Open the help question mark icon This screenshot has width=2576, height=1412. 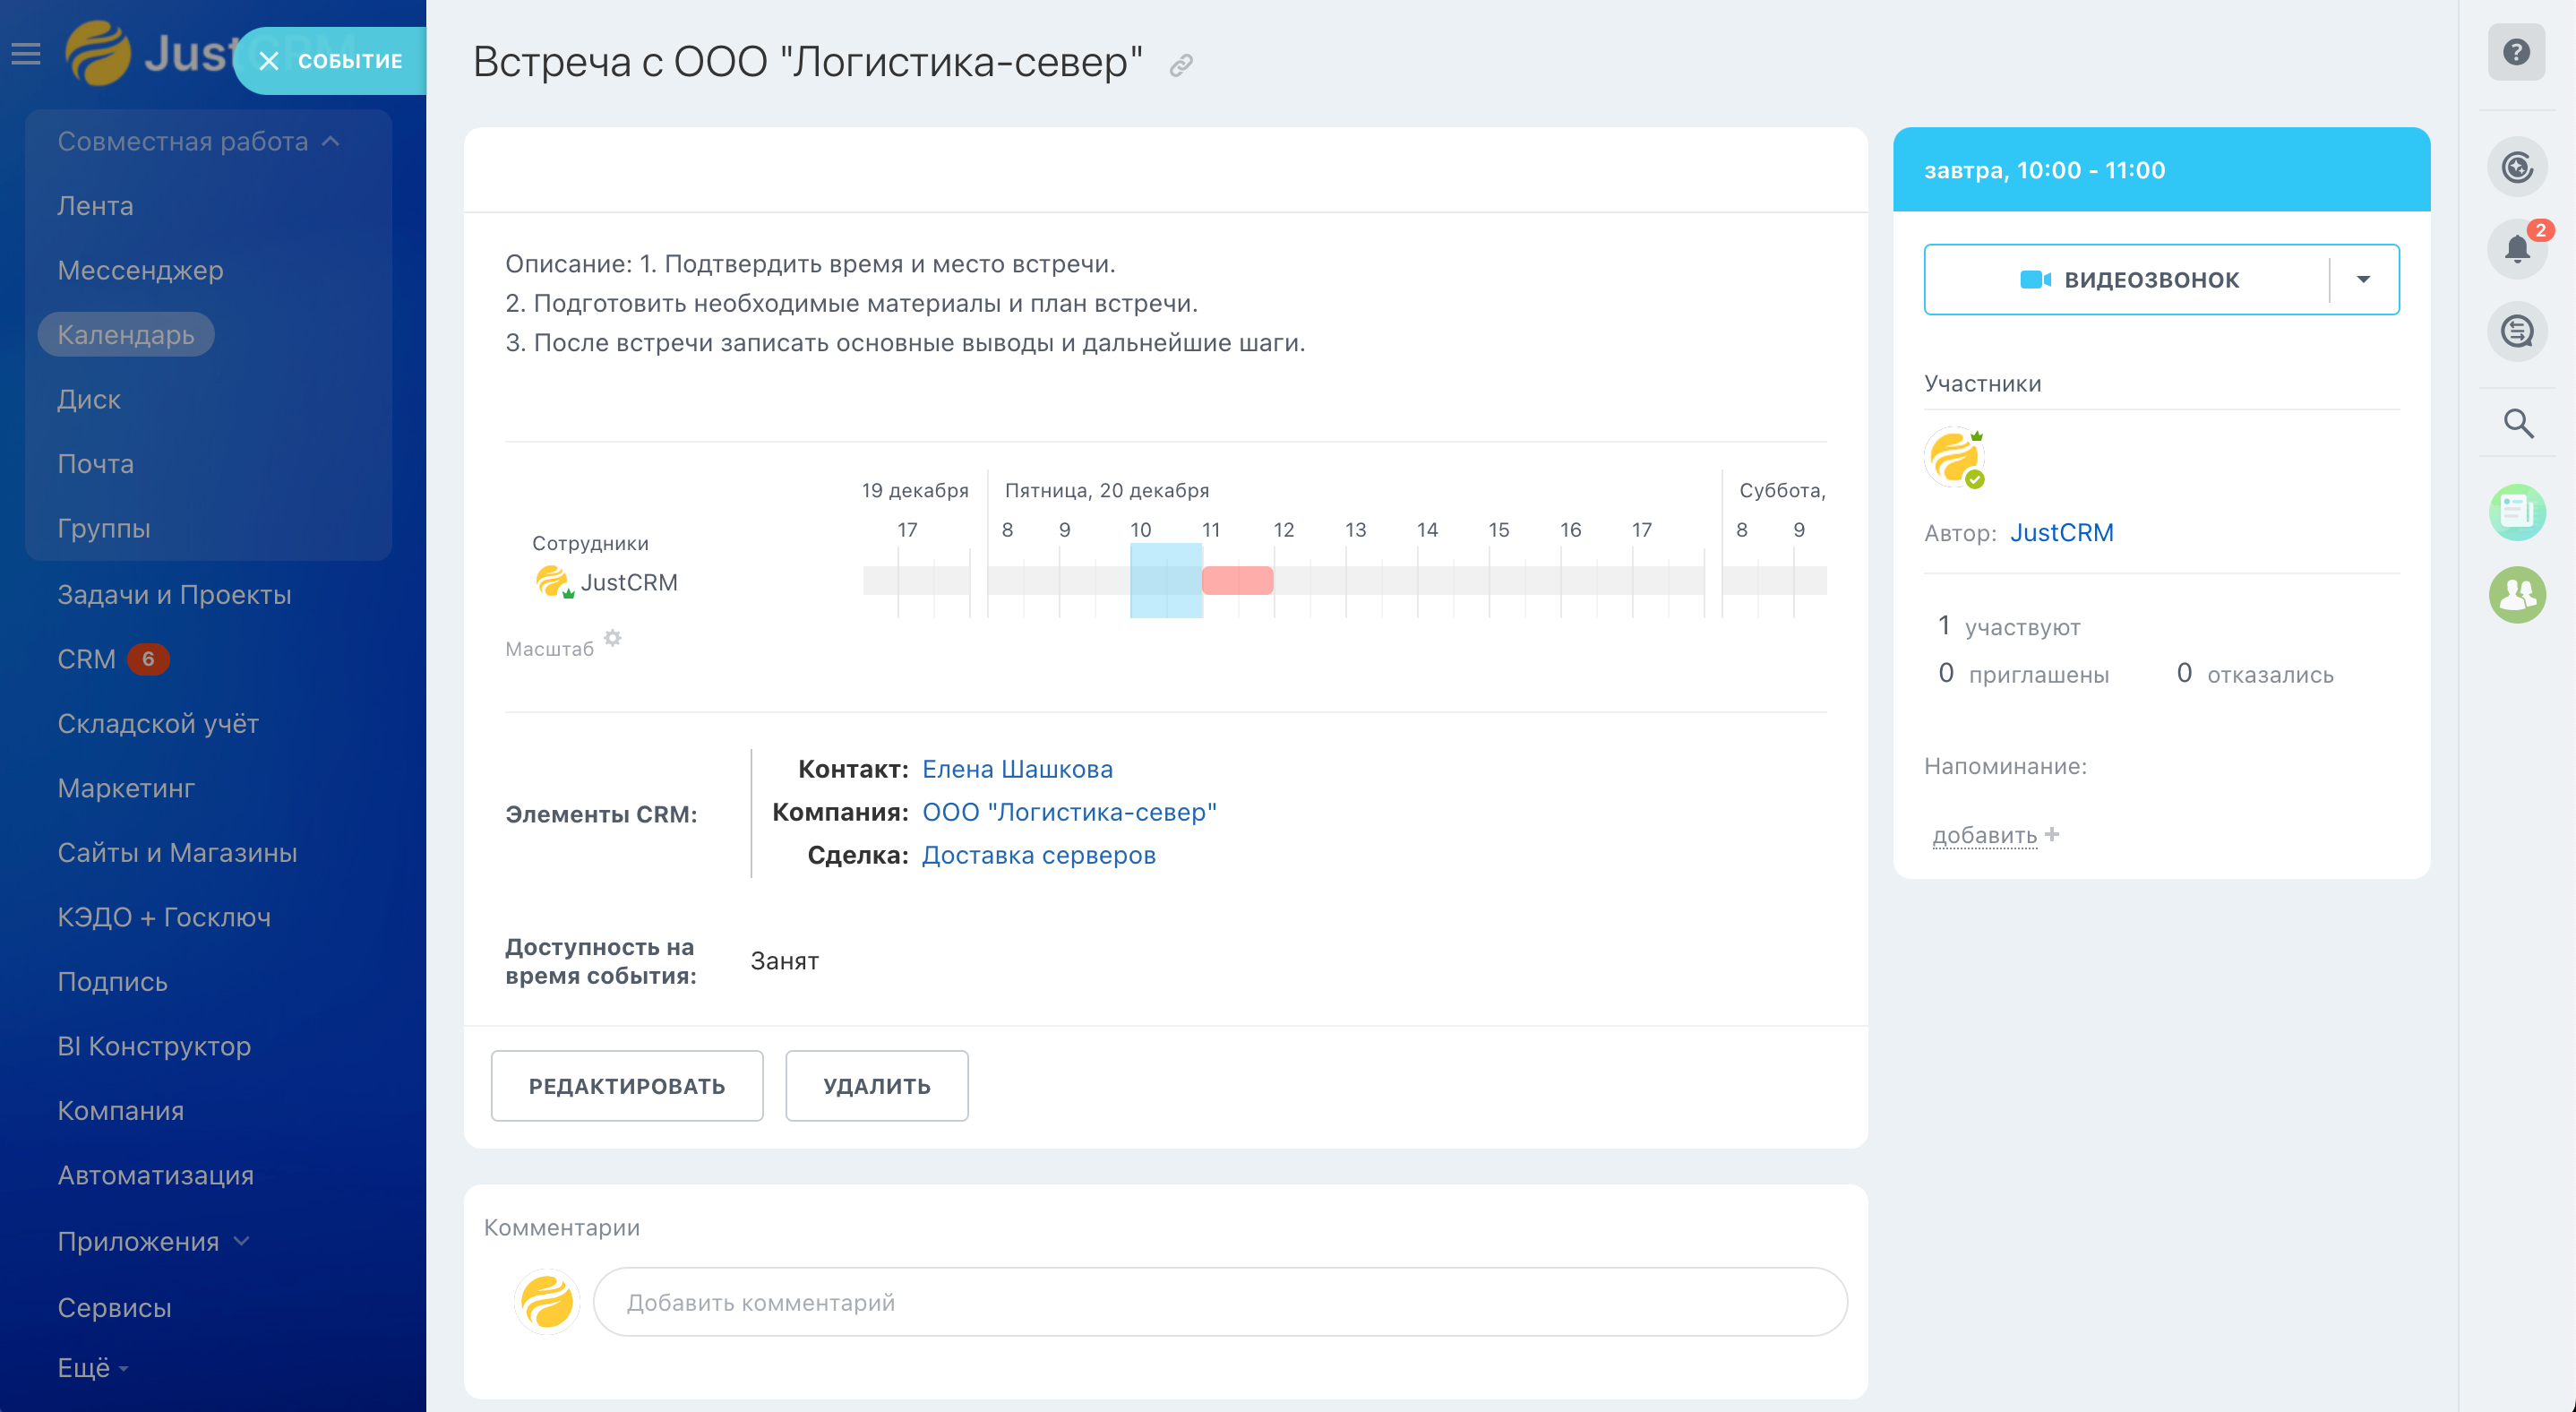2516,52
